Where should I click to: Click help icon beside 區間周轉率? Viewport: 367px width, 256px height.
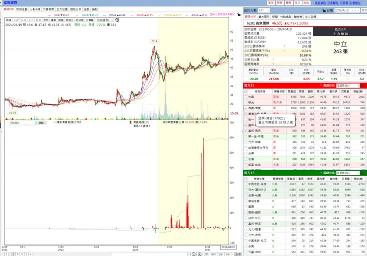273,64
